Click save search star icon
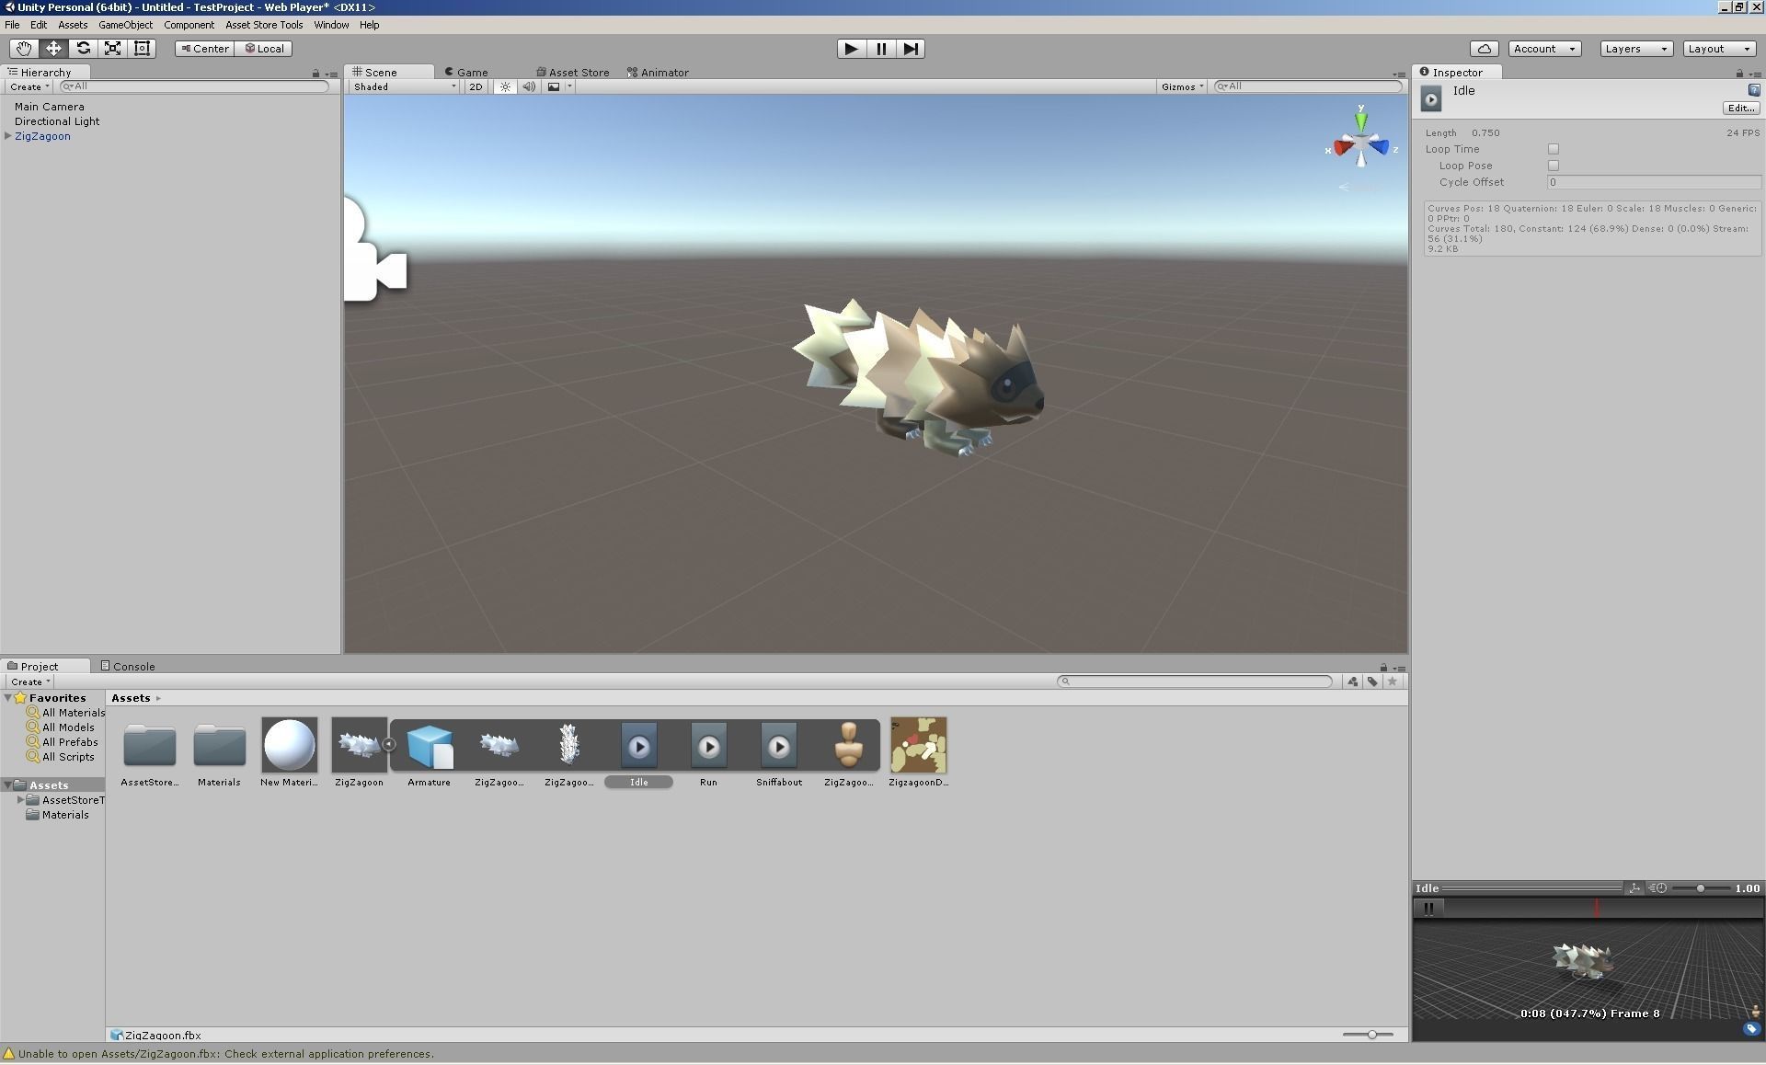Screen dimensions: 1766x1065 (x=1393, y=681)
